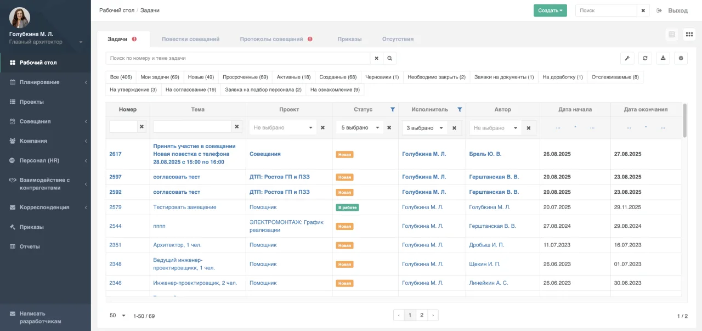Click the wrench tool icon above the table

pos(627,58)
